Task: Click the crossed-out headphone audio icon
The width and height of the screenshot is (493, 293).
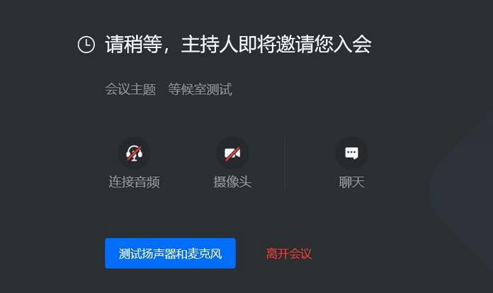Action: [135, 154]
